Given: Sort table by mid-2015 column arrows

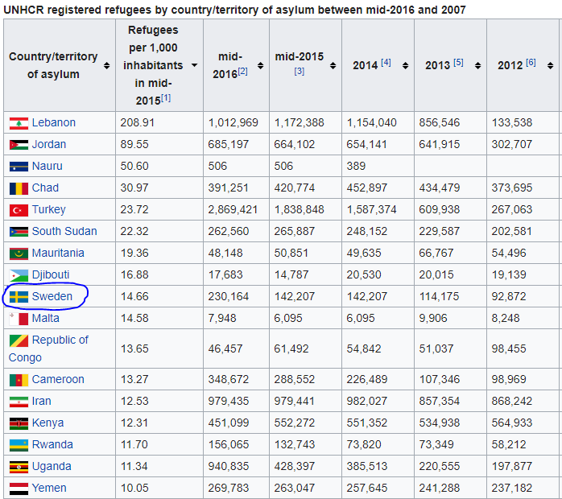Looking at the screenshot, I should (x=333, y=65).
